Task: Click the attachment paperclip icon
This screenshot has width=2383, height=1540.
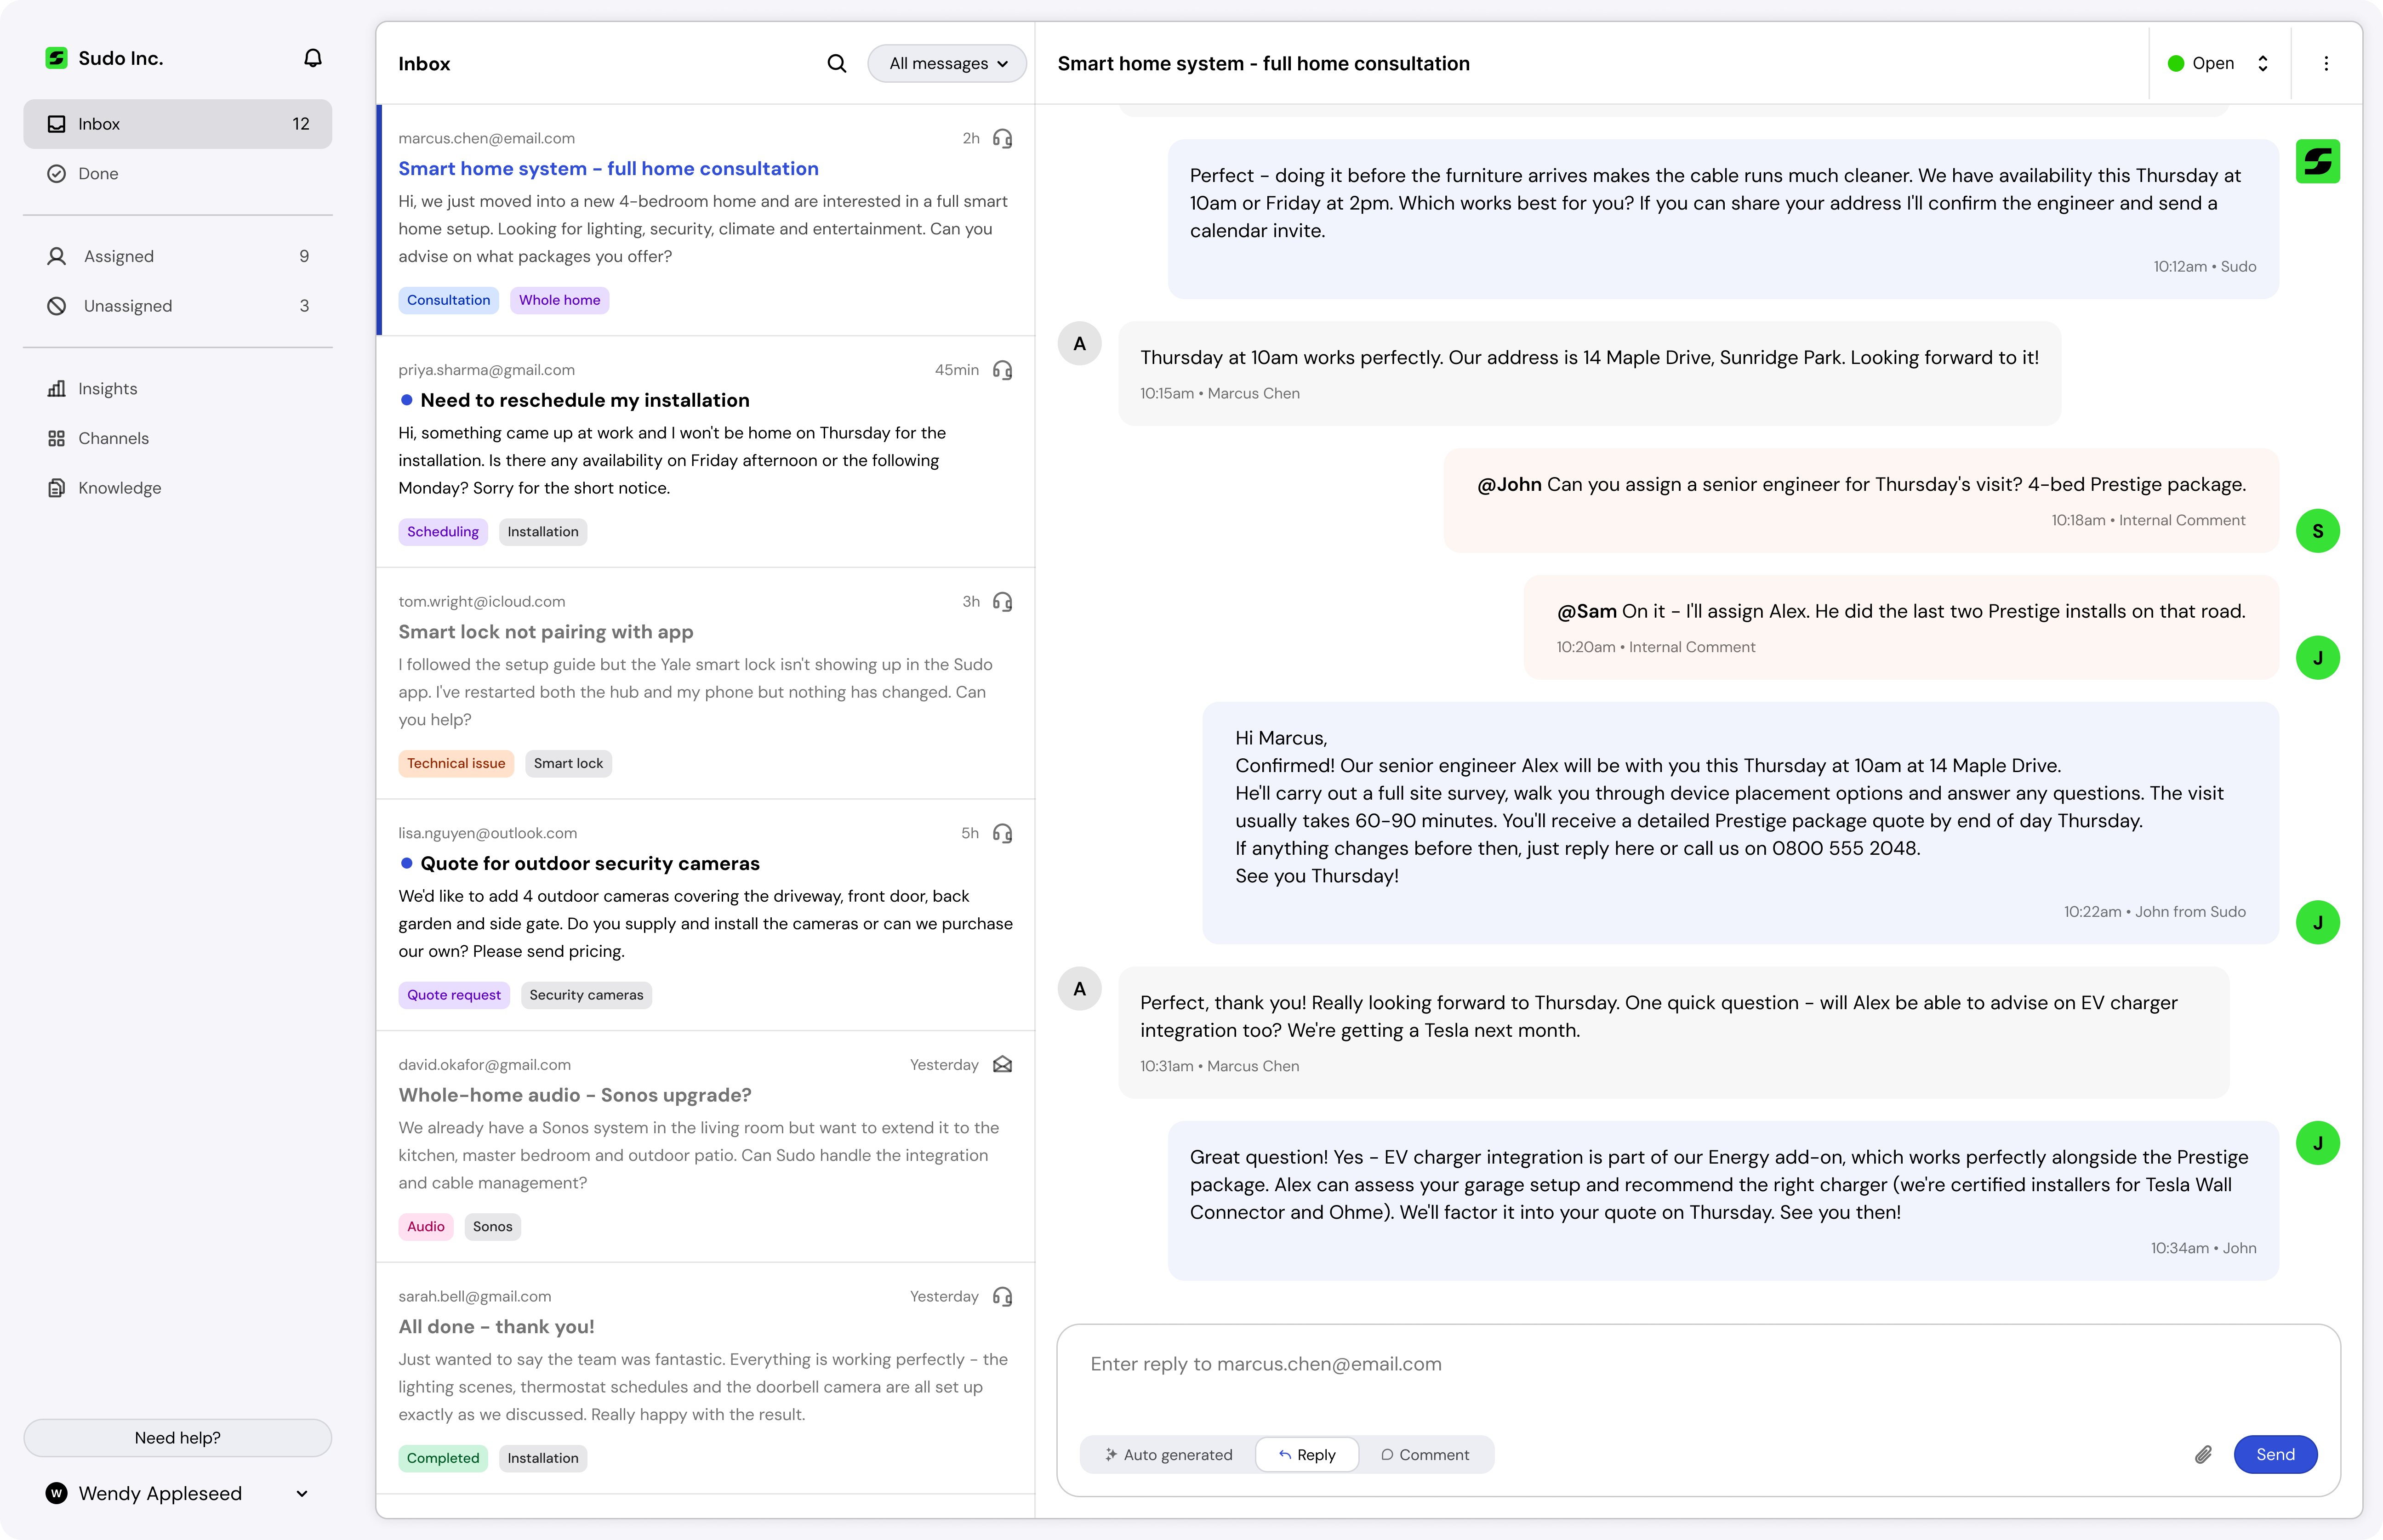Action: point(2203,1455)
